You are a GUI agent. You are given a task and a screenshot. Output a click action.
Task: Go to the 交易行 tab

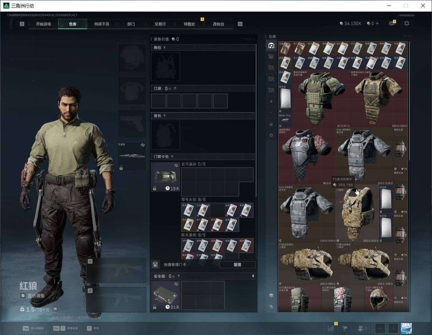coord(160,24)
